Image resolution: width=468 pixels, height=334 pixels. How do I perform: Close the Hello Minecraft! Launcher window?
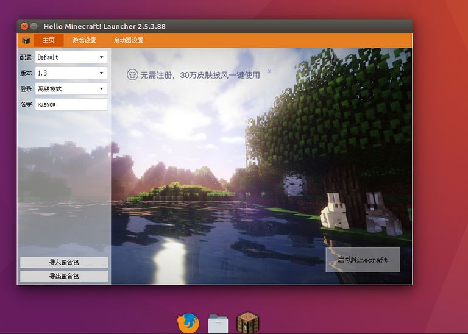coord(24,26)
